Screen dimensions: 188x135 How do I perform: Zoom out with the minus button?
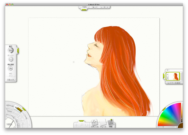pyautogui.click(x=81, y=7)
